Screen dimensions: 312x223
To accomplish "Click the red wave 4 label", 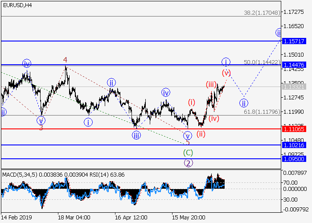I will tap(65, 59).
